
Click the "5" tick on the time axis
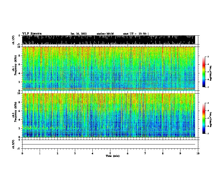click(x=110, y=153)
